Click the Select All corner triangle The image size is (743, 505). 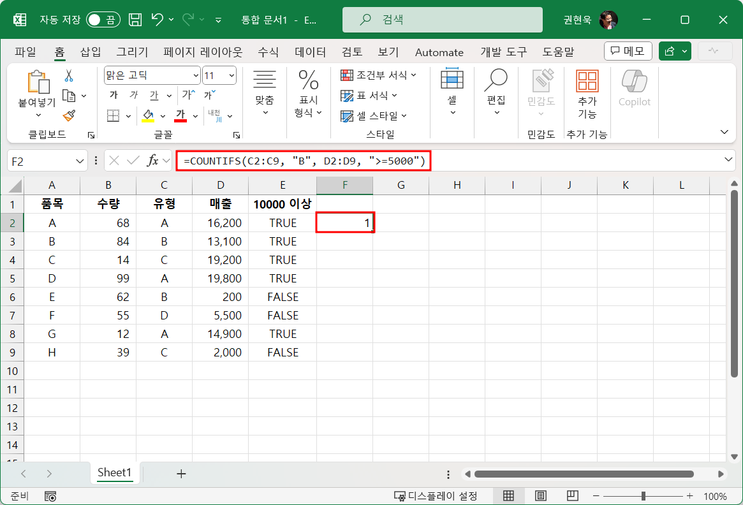point(15,186)
